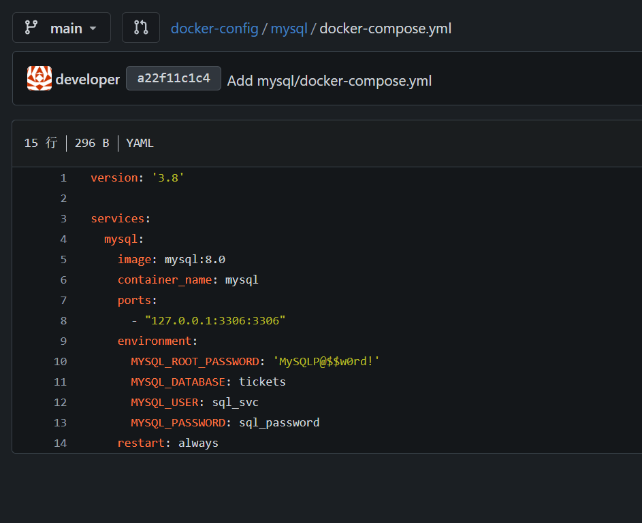The width and height of the screenshot is (642, 523).
Task: Open the developer user profile name
Action: click(x=88, y=80)
